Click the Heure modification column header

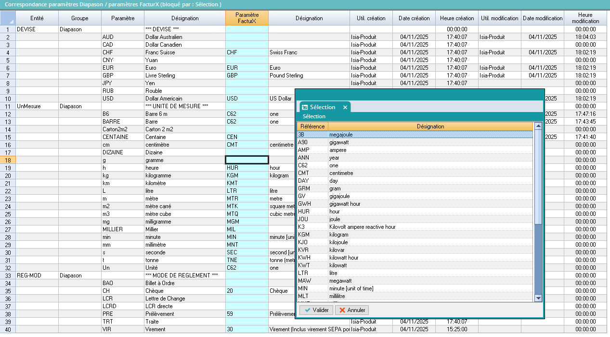[585, 18]
